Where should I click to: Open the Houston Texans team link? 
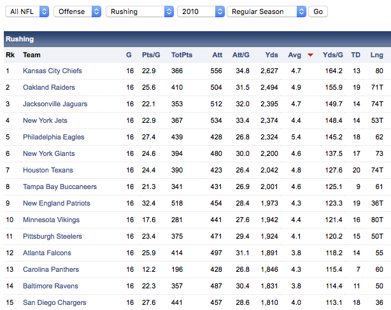pyautogui.click(x=48, y=170)
